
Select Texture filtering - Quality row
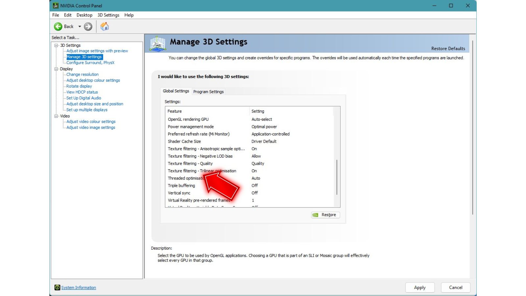250,164
